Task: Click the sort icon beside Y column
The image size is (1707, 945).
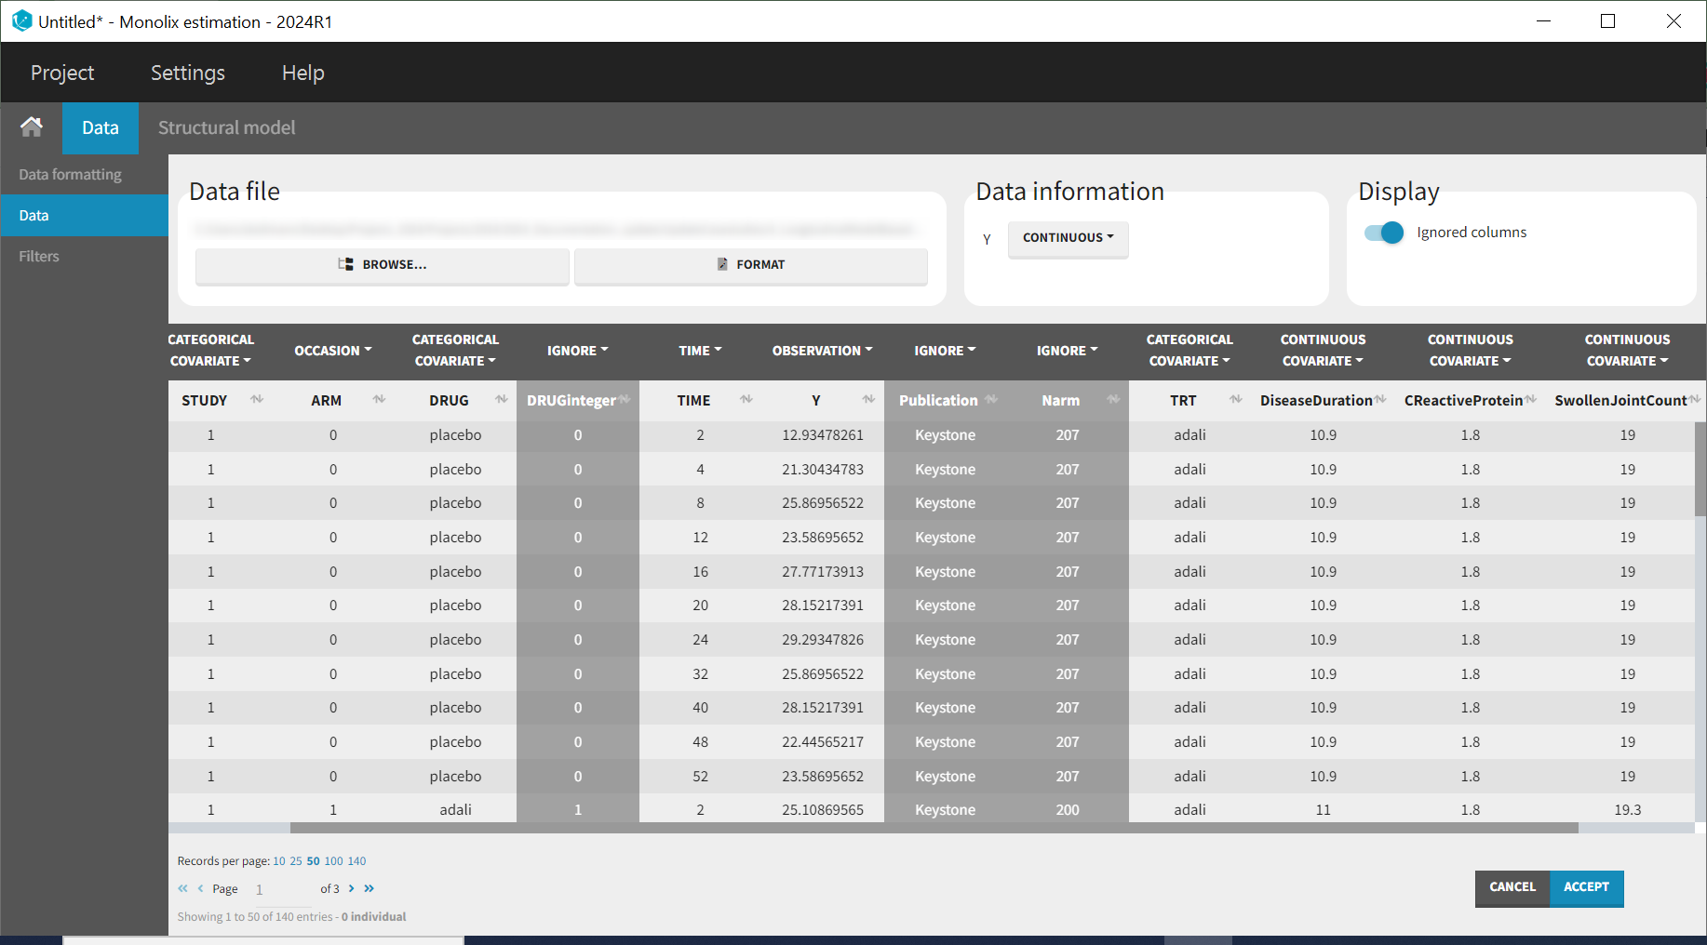Action: pos(868,400)
